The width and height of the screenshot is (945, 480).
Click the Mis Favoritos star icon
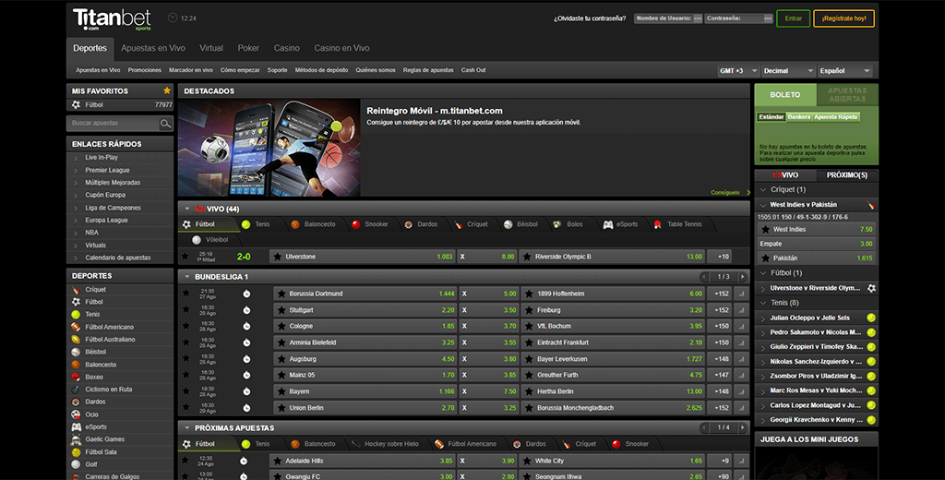click(x=167, y=90)
